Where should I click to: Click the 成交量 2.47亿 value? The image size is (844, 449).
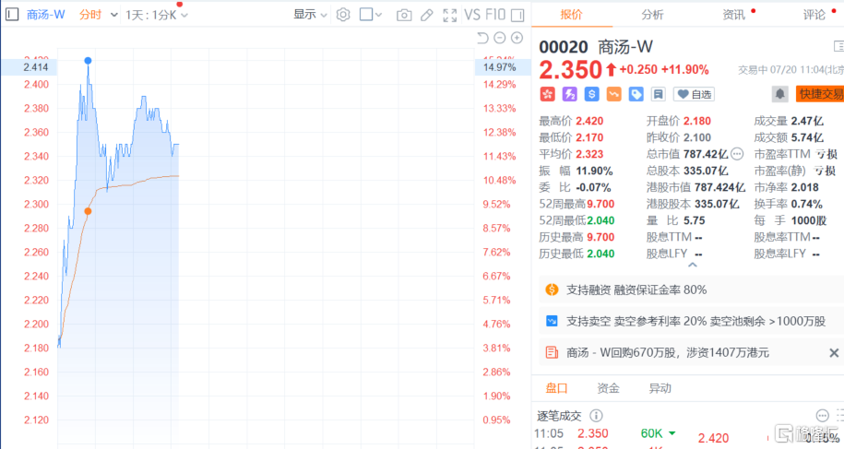coord(807,121)
